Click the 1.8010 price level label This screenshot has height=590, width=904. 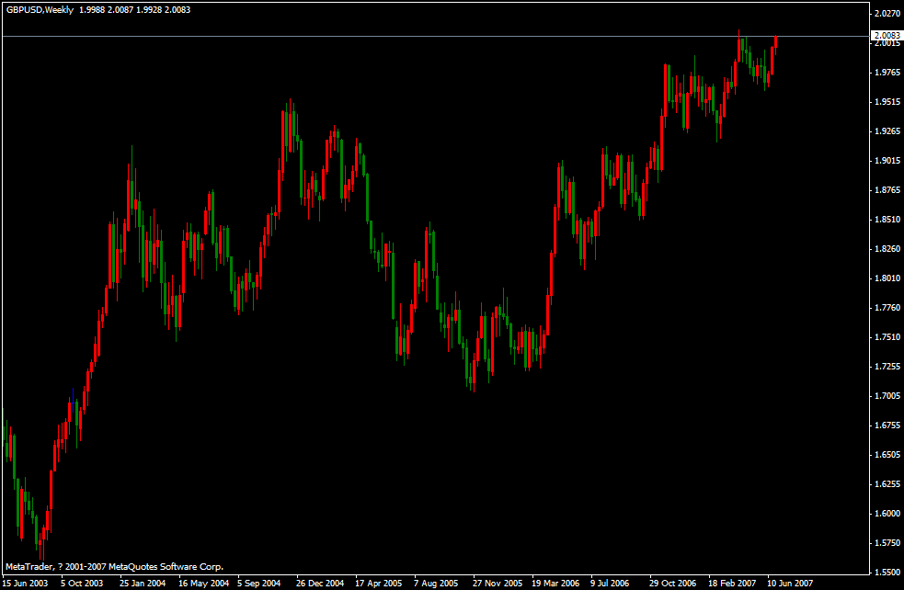point(887,278)
